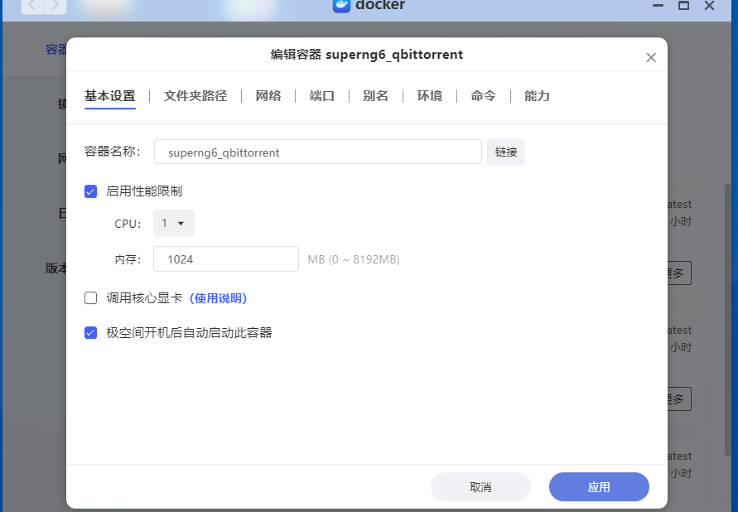Uncheck 极空间开机后自动启动此容器 option

pos(91,333)
